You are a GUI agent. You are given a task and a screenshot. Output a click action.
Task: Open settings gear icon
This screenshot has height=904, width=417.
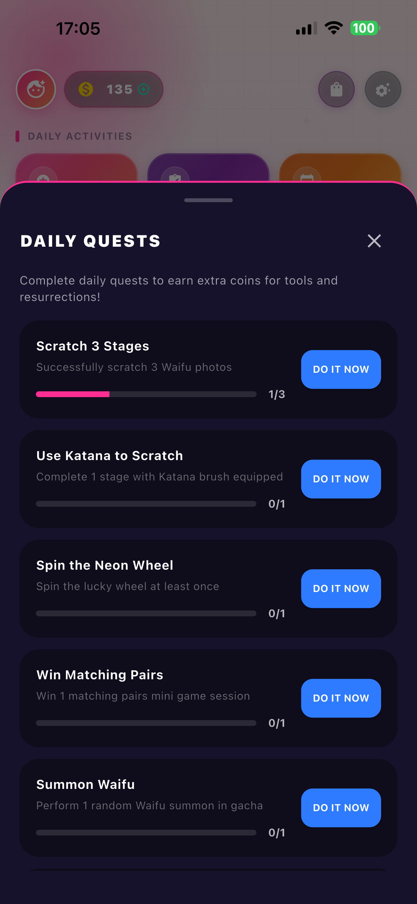[383, 89]
